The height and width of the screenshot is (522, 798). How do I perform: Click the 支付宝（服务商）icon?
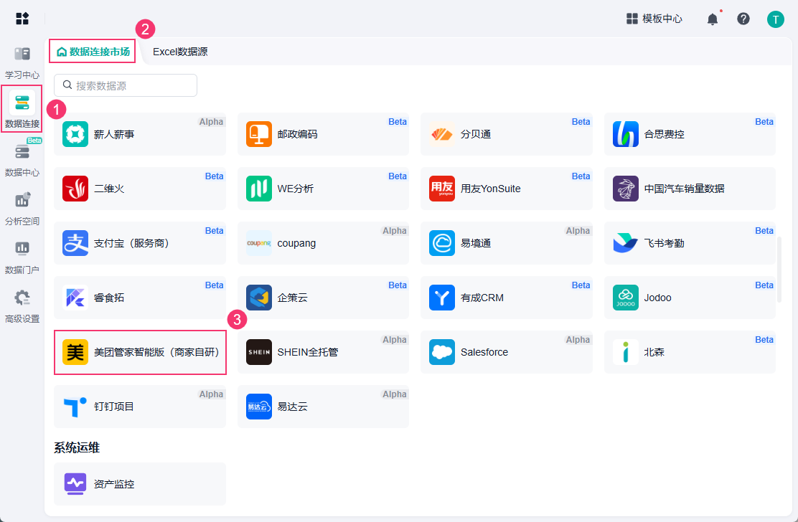75,243
